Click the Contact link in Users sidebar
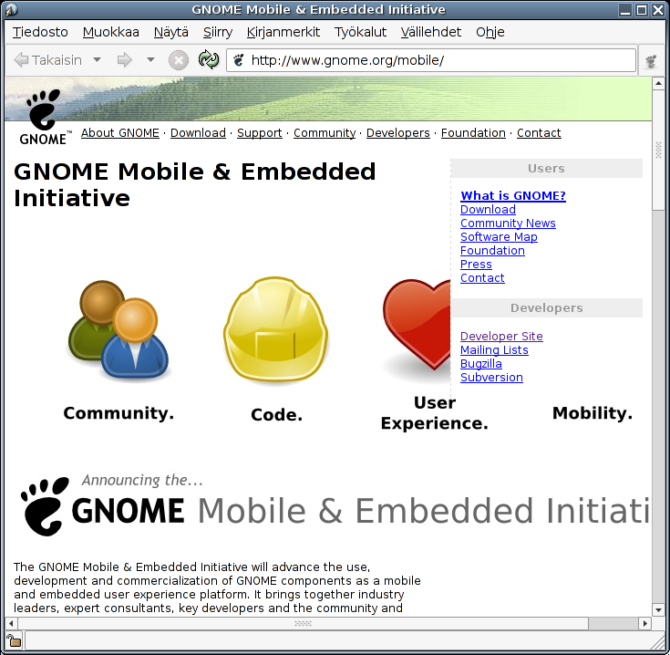Image resolution: width=670 pixels, height=655 pixels. [482, 278]
